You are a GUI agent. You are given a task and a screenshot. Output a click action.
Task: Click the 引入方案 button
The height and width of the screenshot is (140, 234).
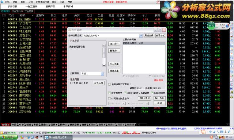pos(114,64)
